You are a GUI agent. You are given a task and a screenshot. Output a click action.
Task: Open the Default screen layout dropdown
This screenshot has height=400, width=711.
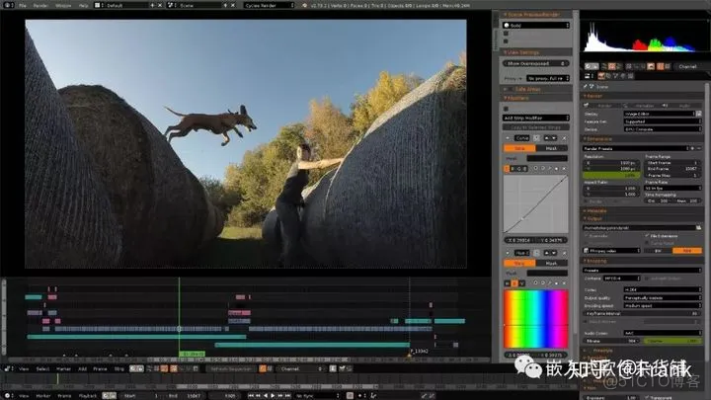click(121, 6)
